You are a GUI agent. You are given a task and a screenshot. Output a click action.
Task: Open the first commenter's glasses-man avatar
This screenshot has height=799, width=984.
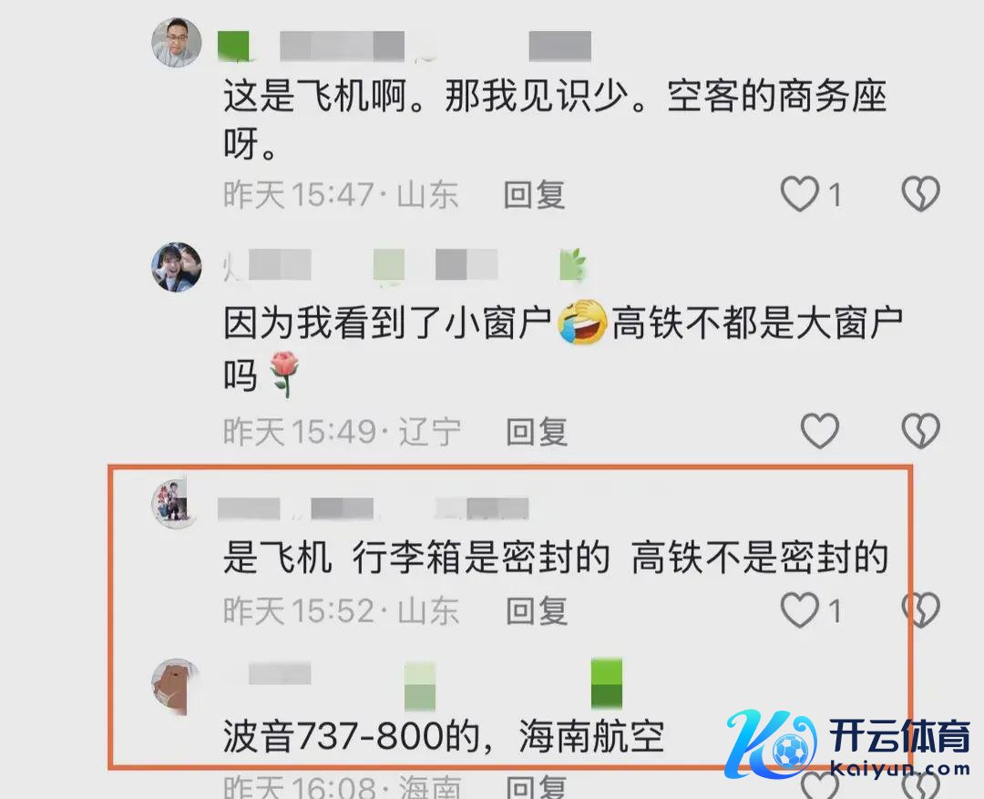click(x=177, y=42)
